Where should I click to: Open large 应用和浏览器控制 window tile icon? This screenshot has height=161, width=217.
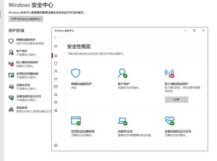point(76,121)
